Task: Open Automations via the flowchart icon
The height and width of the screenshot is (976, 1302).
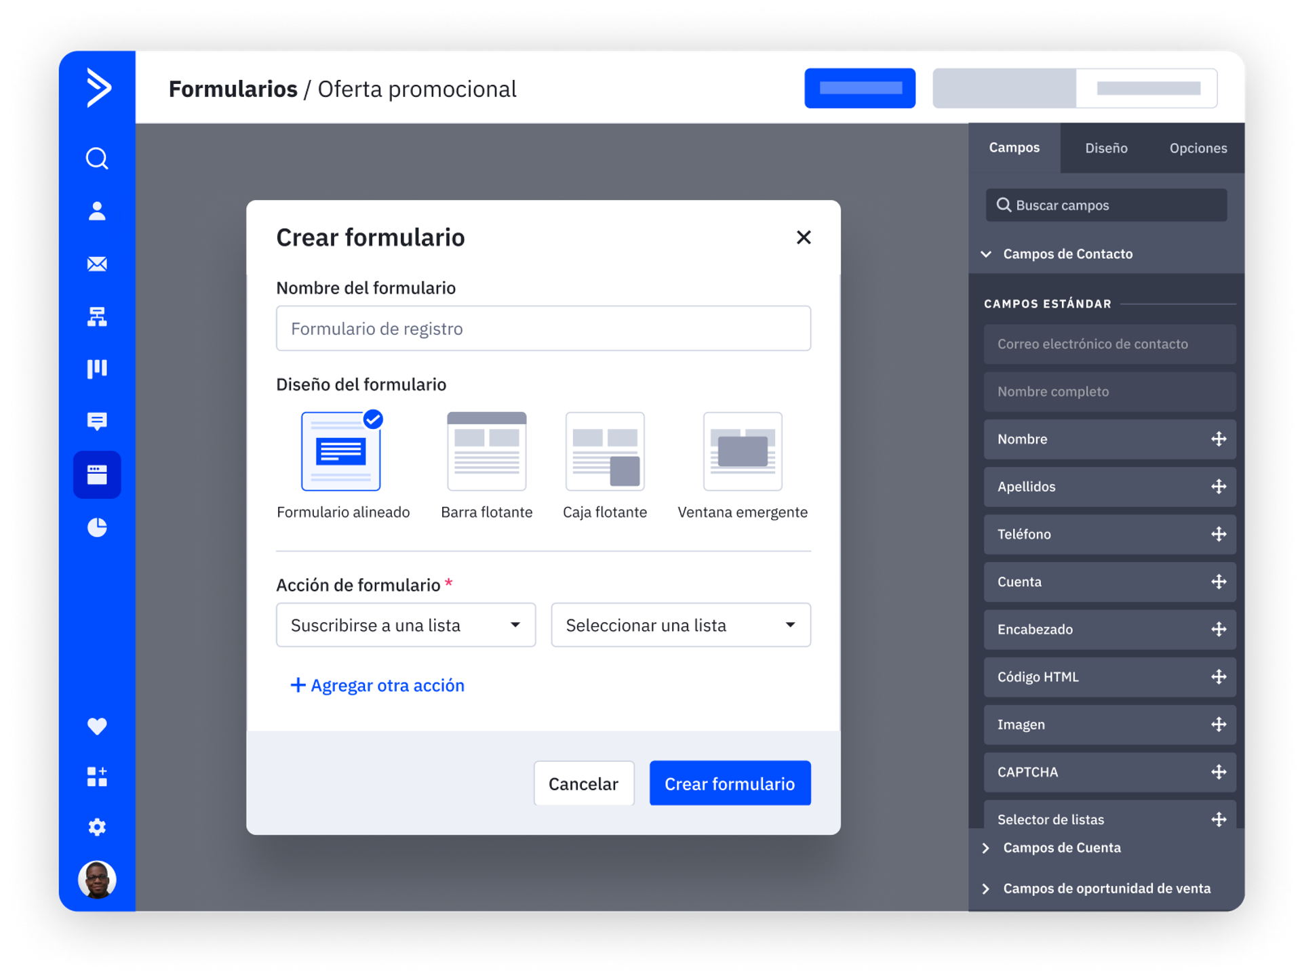Action: click(x=97, y=317)
